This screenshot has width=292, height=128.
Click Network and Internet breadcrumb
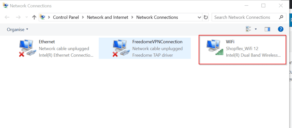[x=108, y=17]
